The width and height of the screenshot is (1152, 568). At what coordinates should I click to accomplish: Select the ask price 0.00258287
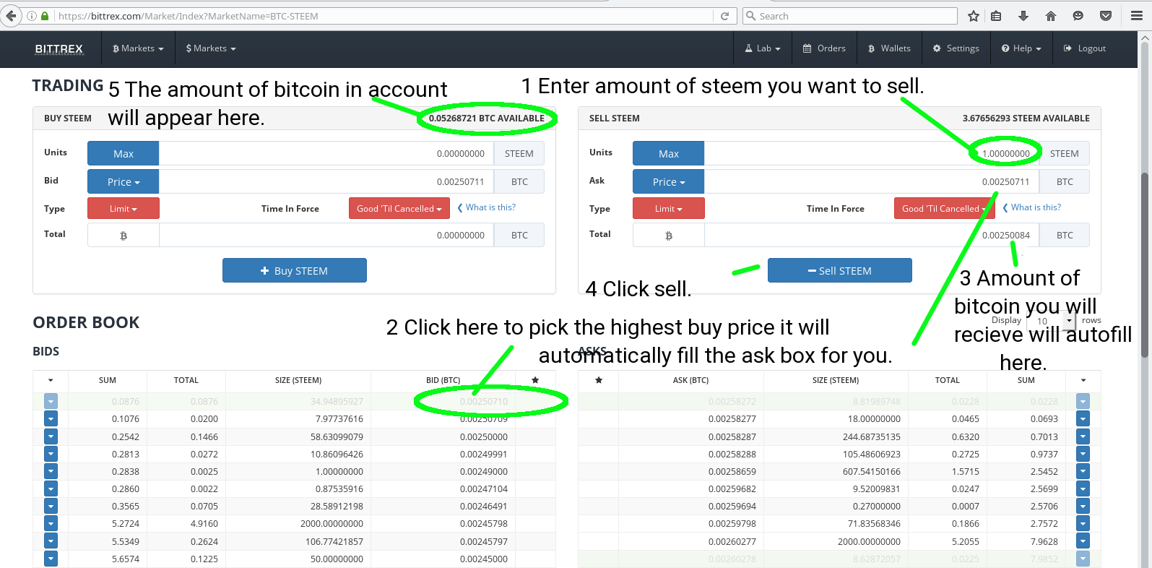[732, 436]
